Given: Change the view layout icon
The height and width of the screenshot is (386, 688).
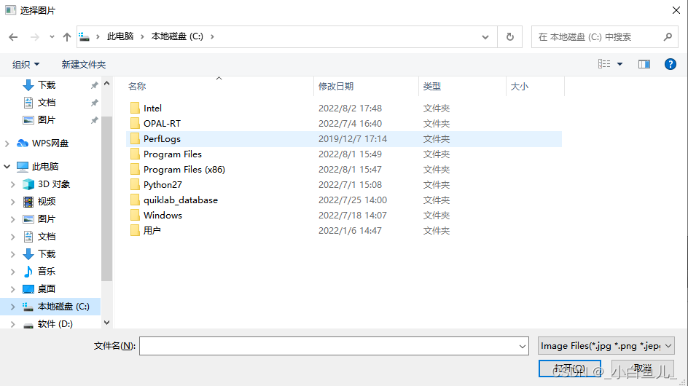Looking at the screenshot, I should (604, 64).
